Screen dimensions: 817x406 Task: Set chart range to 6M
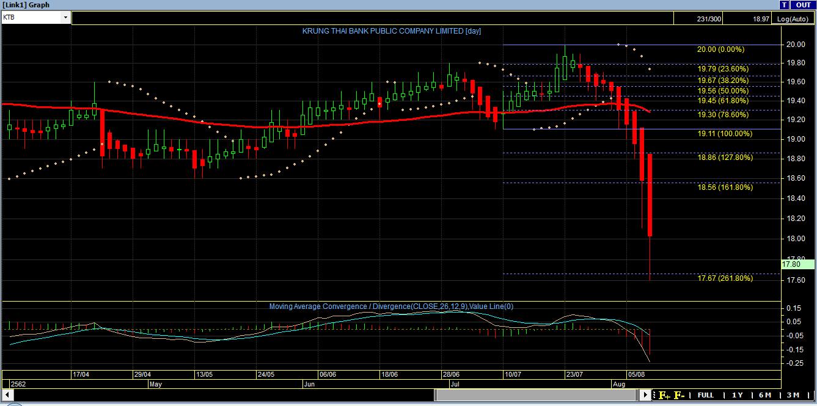[765, 395]
